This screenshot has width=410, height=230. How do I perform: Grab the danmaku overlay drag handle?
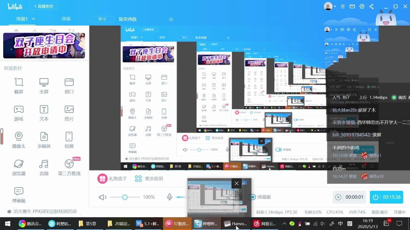pyautogui.click(x=390, y=143)
